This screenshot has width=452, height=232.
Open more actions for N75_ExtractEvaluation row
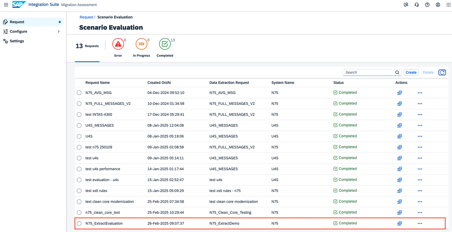(420, 224)
